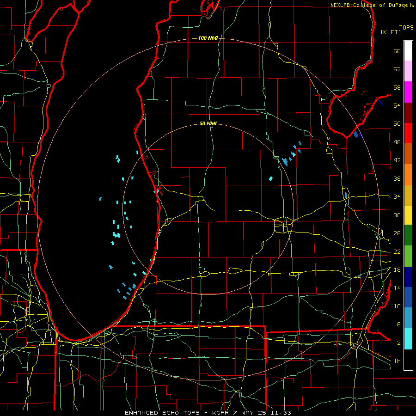Pick the dark orange legend swatch
416x416 pixels.
408,154
